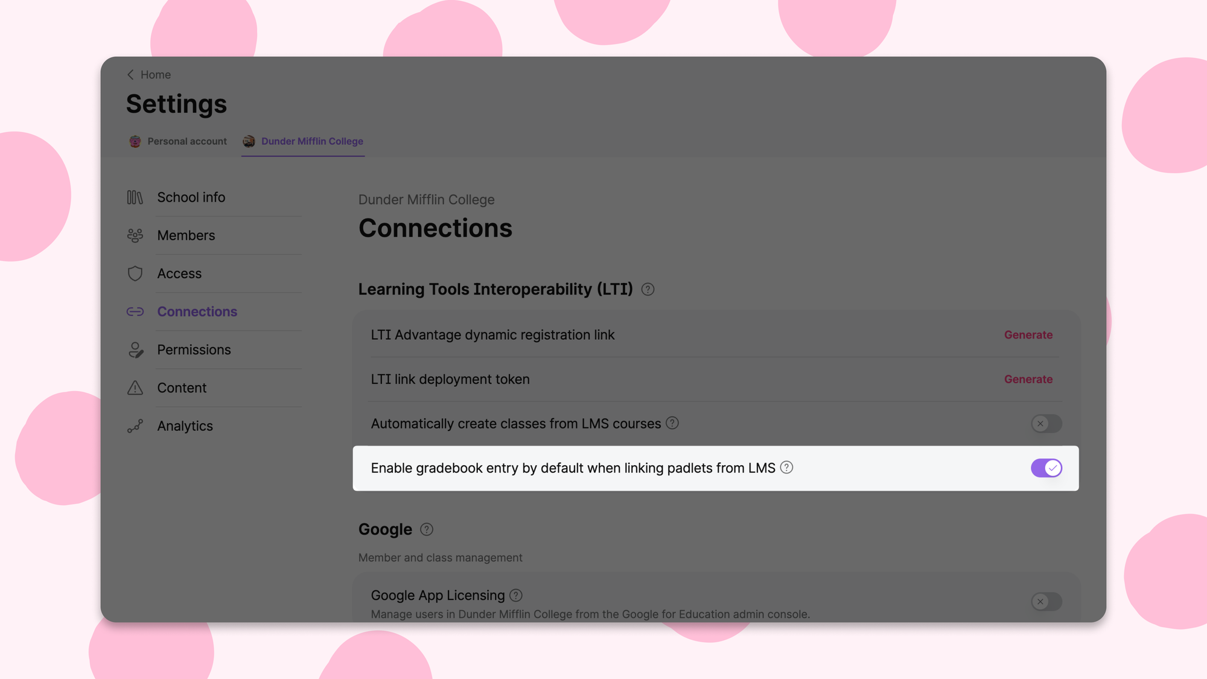Click the Dunder Mifflin College avatar thumbnail
This screenshot has width=1207, height=679.
coord(249,141)
